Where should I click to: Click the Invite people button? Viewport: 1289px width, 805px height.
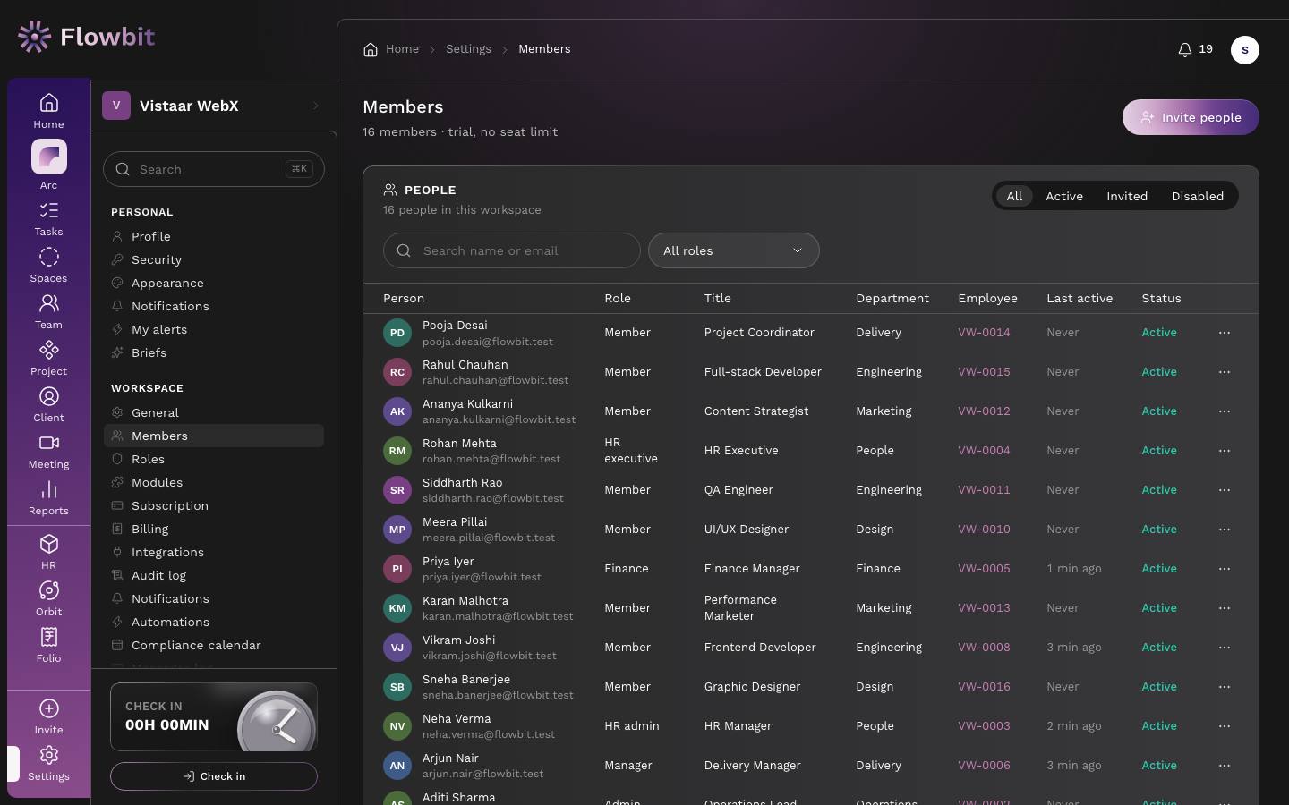[1191, 117]
